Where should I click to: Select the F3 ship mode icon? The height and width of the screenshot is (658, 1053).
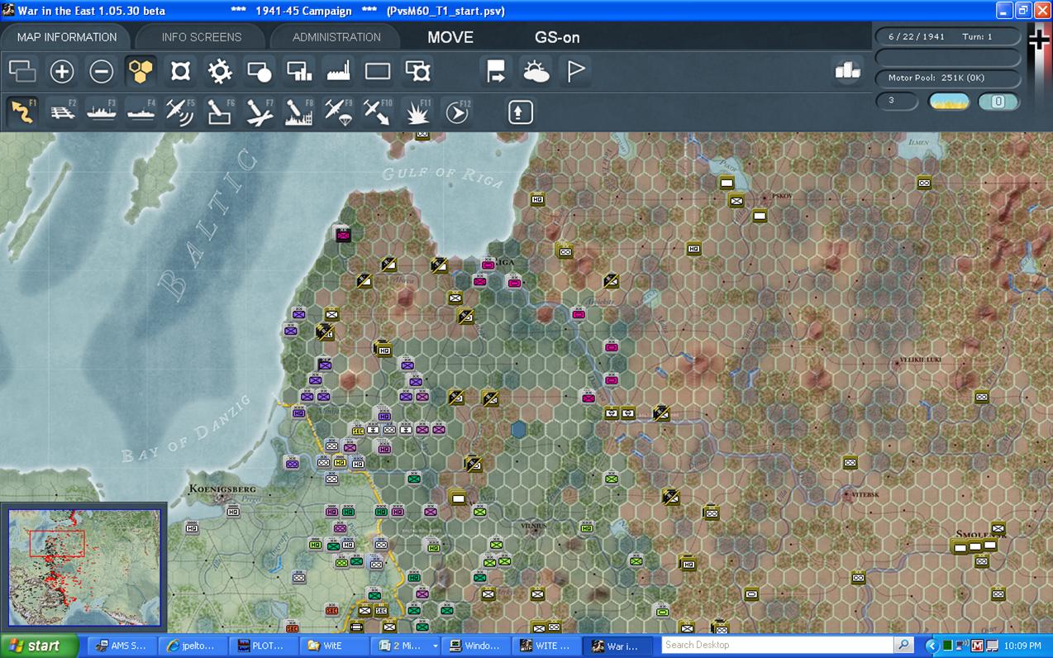tap(102, 112)
